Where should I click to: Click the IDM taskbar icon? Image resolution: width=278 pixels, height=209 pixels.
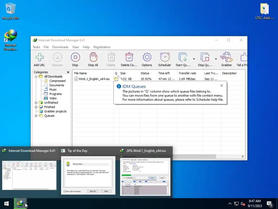click(x=20, y=204)
